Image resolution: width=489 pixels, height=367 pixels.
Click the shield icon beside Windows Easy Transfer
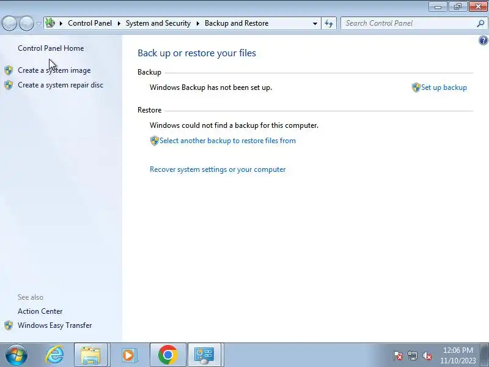coord(9,325)
